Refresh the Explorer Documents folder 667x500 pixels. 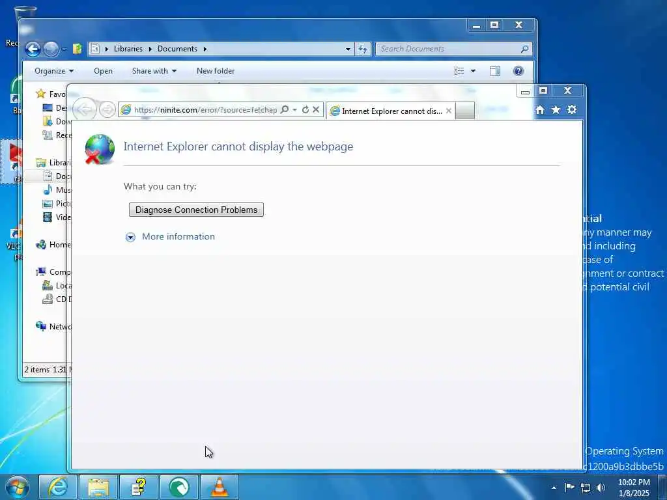[362, 49]
